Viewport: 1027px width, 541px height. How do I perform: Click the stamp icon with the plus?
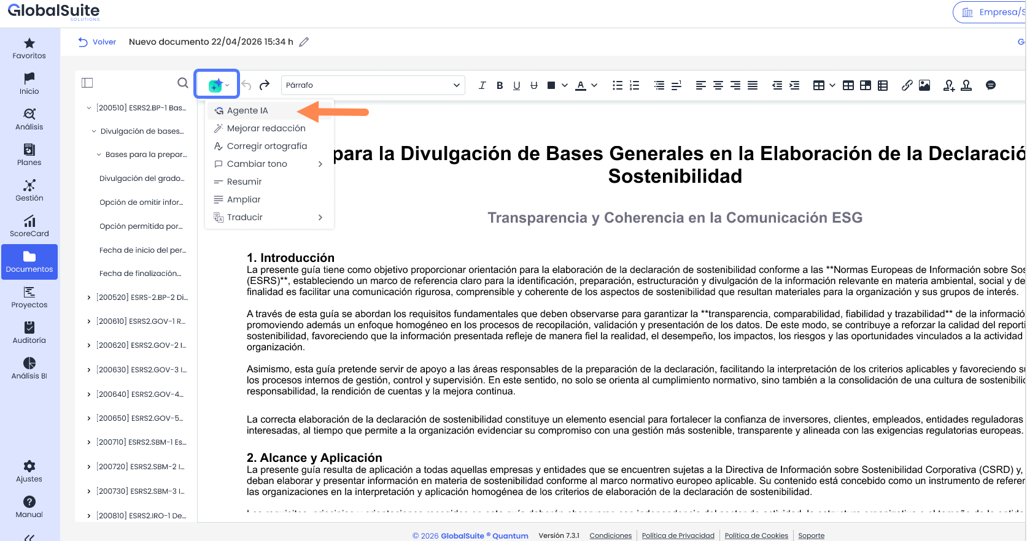pos(949,85)
